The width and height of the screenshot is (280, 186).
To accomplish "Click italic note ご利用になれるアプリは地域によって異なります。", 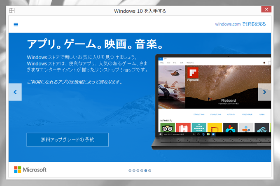I will [75, 82].
